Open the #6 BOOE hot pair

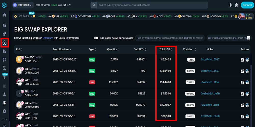[113, 16]
